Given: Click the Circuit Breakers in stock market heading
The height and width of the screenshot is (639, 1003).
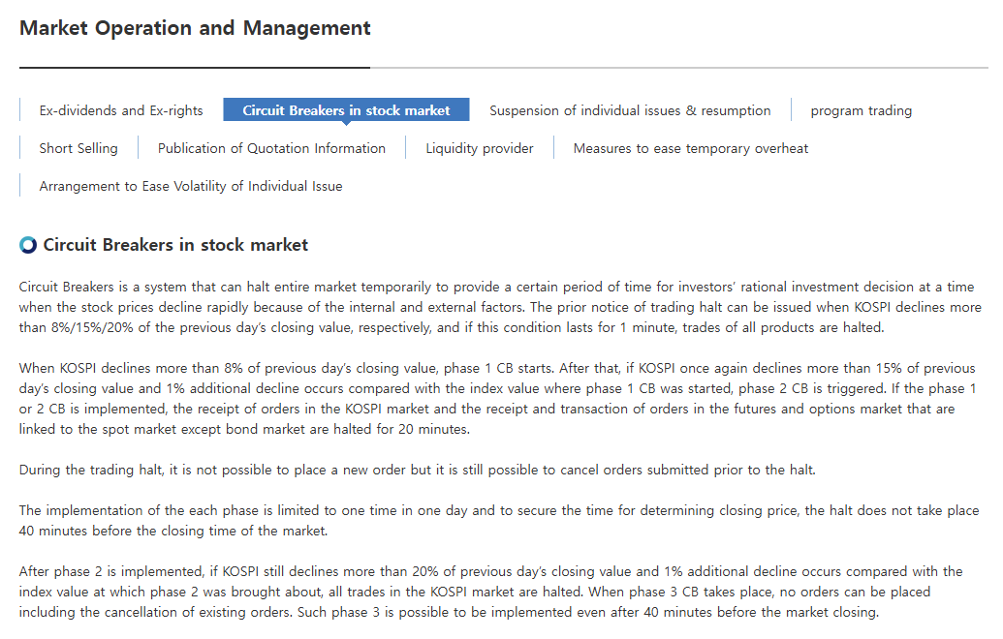Looking at the screenshot, I should [x=175, y=245].
